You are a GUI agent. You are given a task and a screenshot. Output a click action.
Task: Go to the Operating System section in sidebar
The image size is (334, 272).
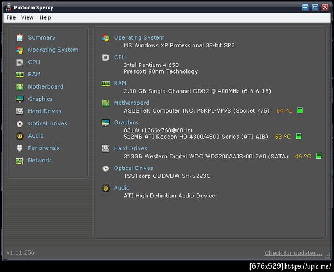pos(53,50)
